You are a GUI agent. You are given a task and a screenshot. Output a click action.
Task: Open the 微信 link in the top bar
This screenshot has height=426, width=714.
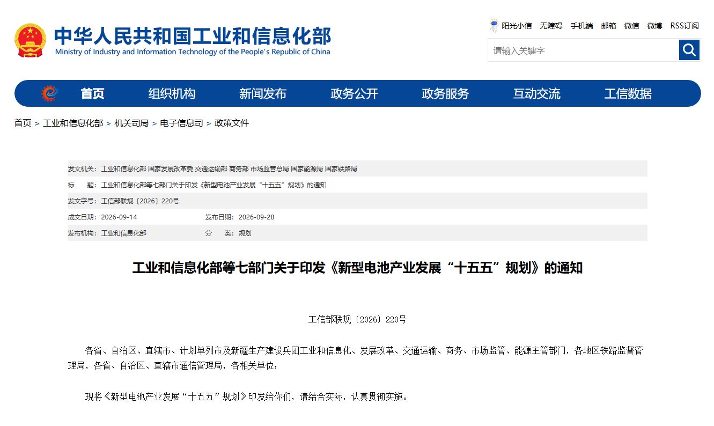click(631, 26)
